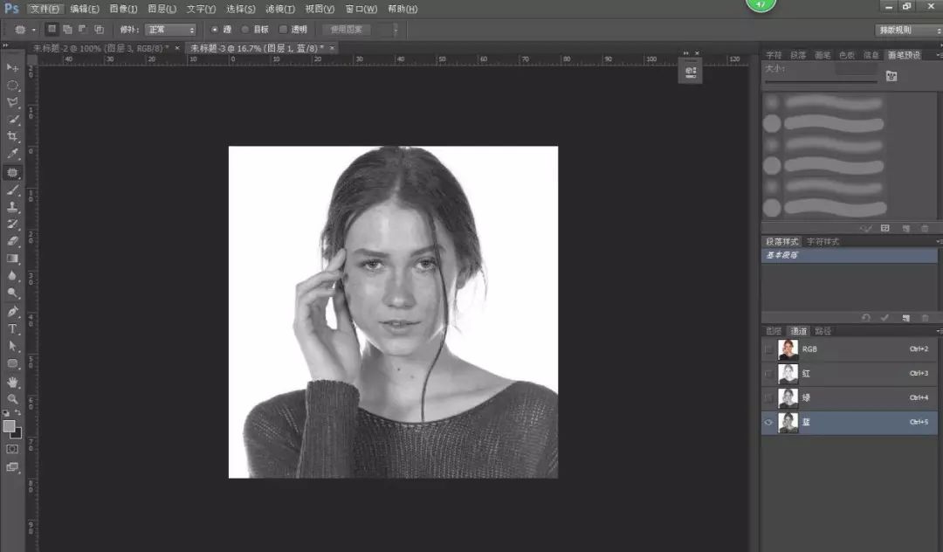Select the Horizontal Type tool

pos(12,328)
